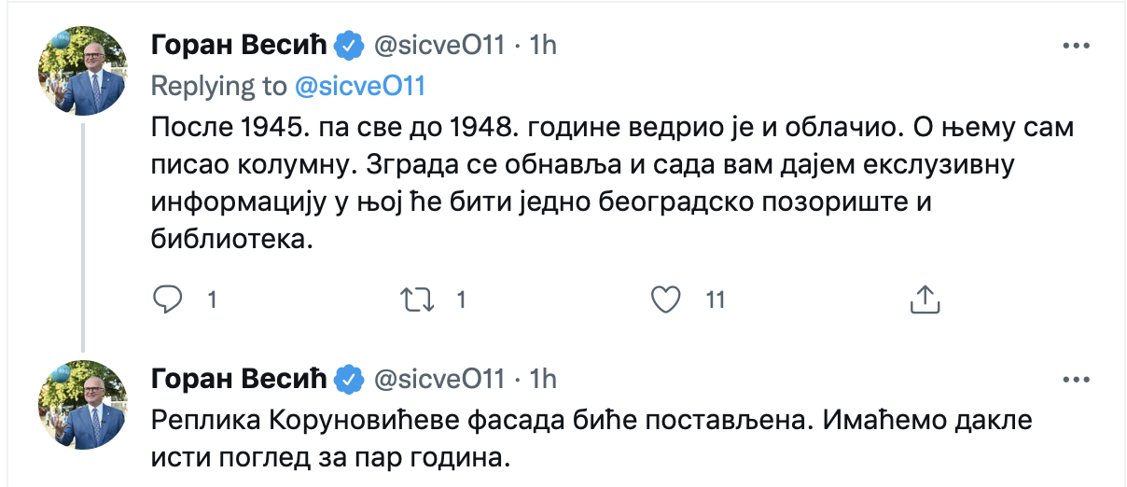Click the verified badge on the second tweet
The height and width of the screenshot is (487, 1127).
[x=349, y=379]
